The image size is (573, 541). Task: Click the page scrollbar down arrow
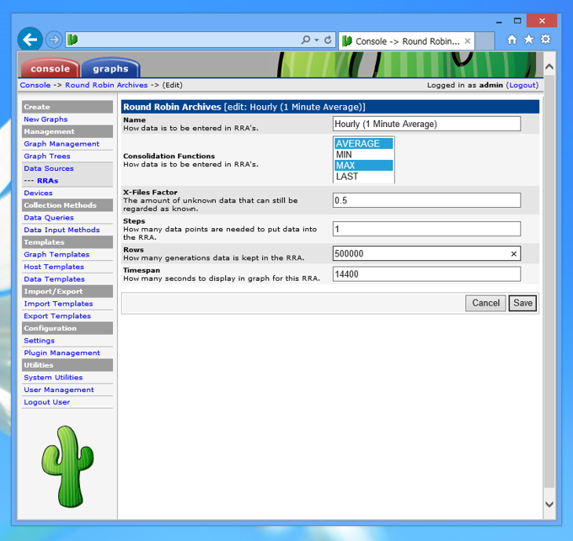point(549,505)
